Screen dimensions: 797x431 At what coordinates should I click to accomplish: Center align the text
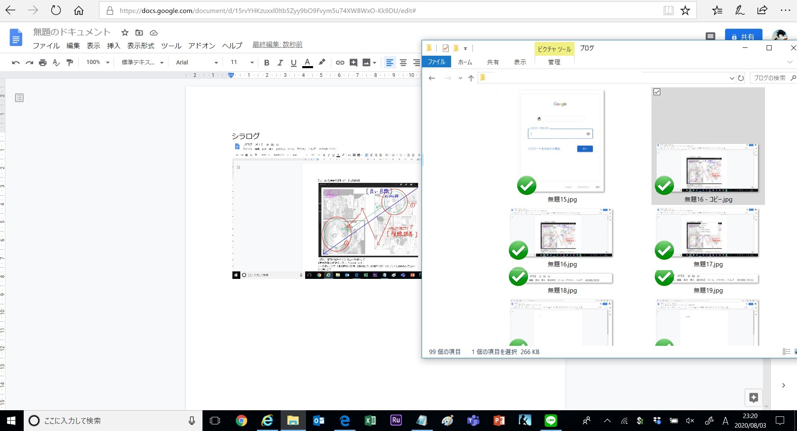click(403, 62)
